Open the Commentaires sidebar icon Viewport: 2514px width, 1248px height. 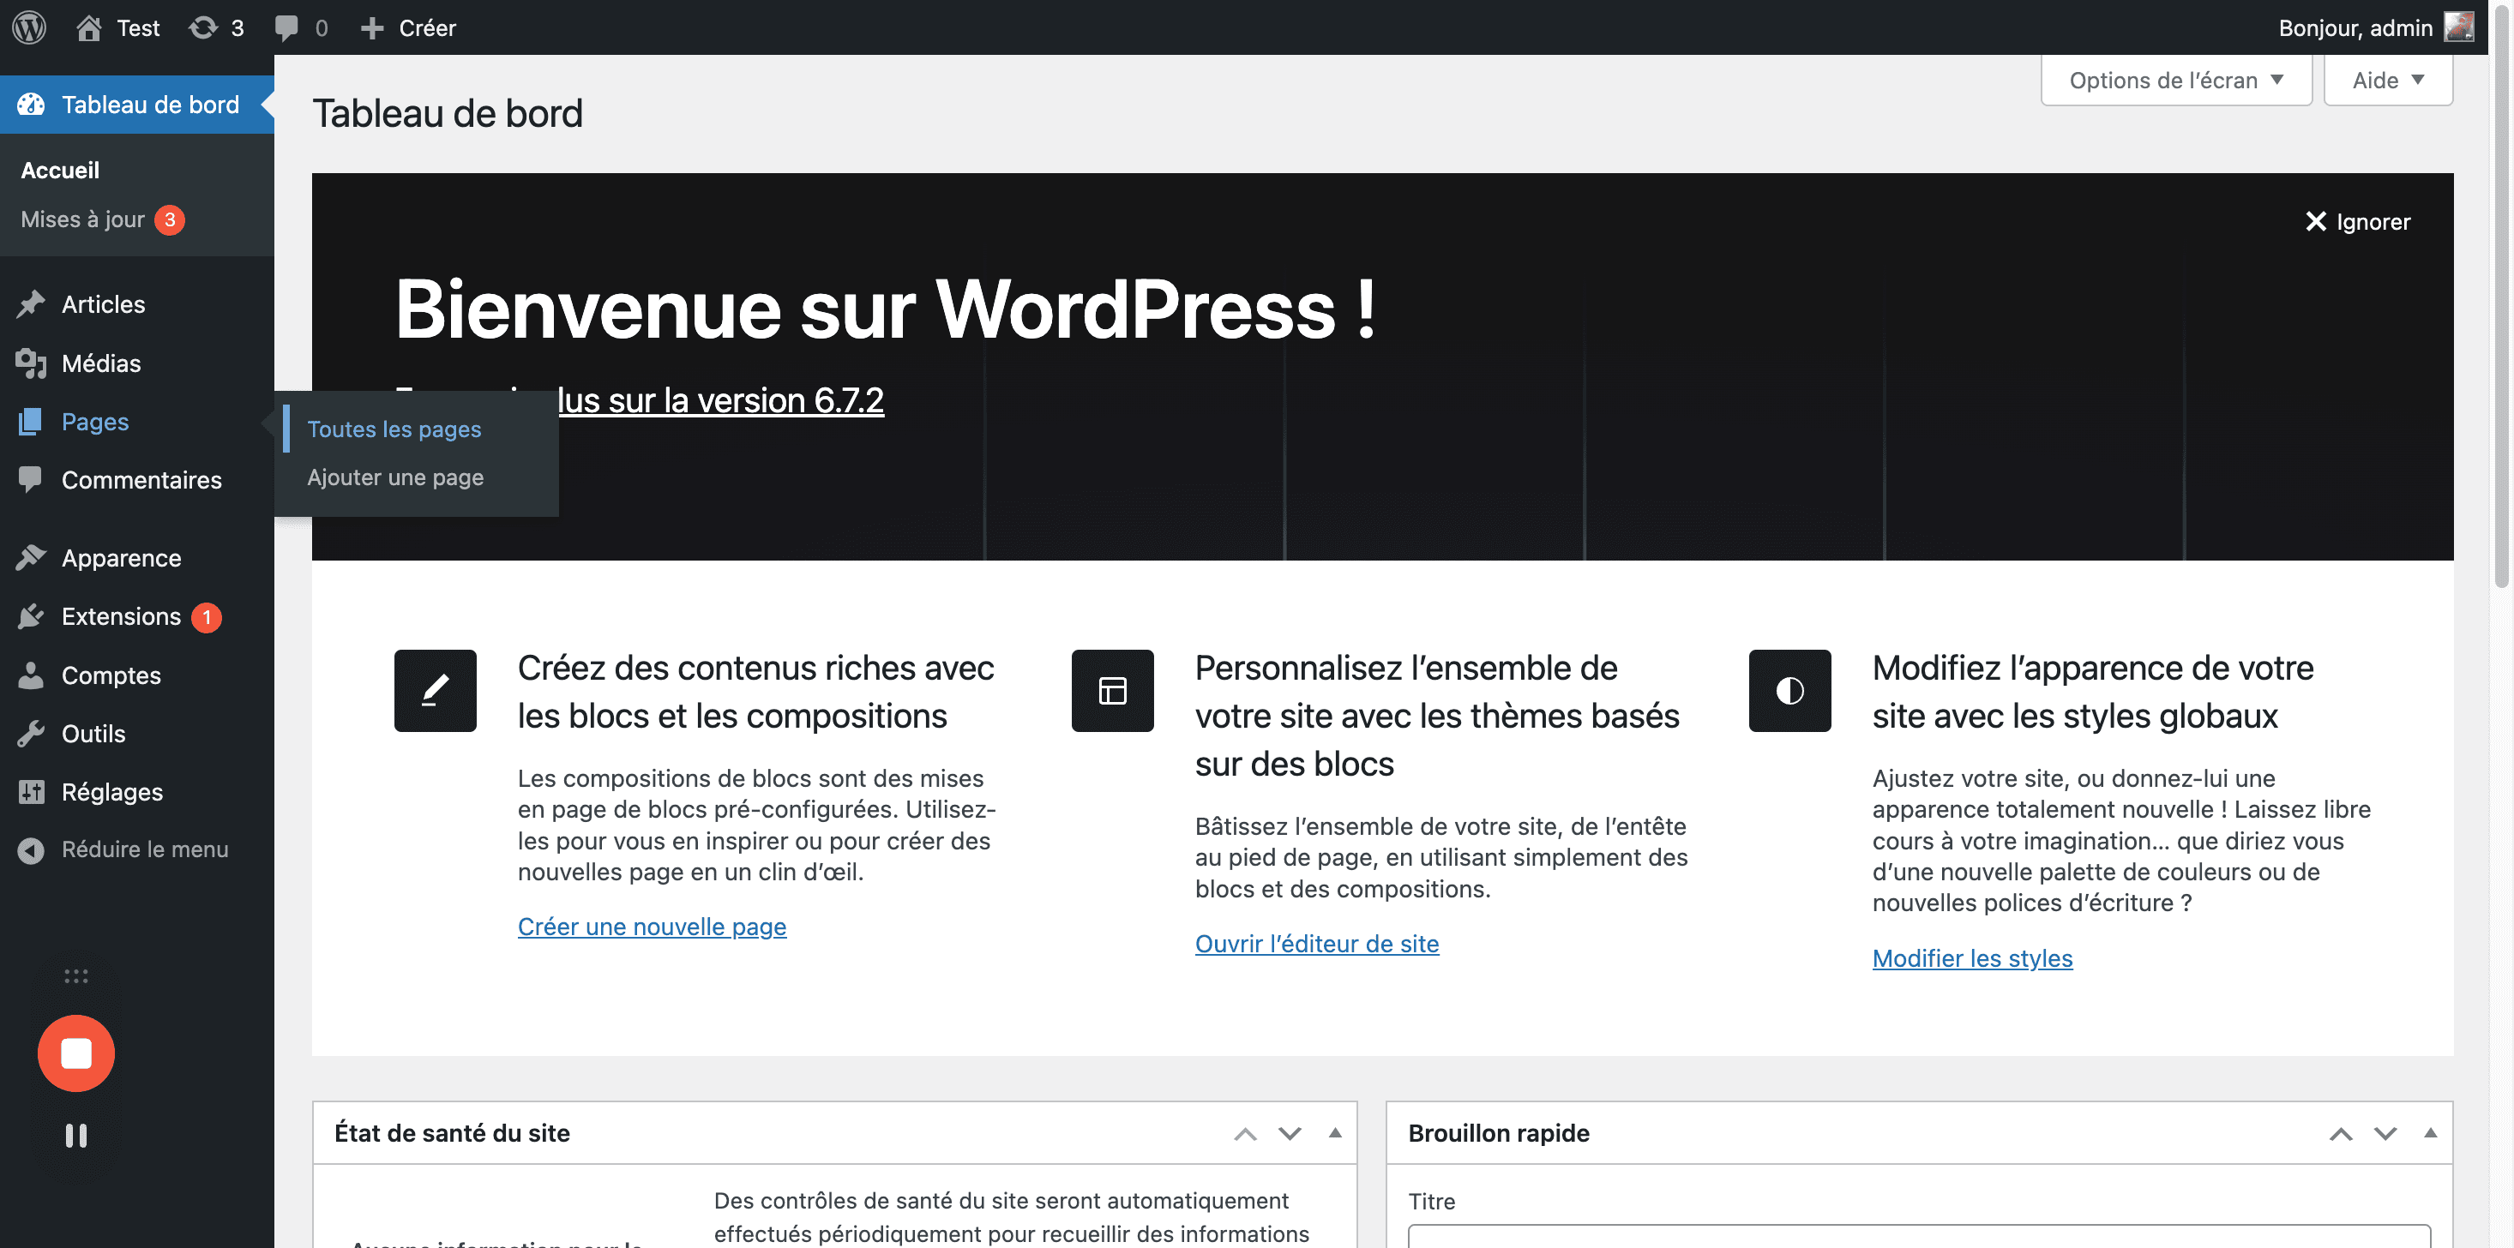click(31, 479)
